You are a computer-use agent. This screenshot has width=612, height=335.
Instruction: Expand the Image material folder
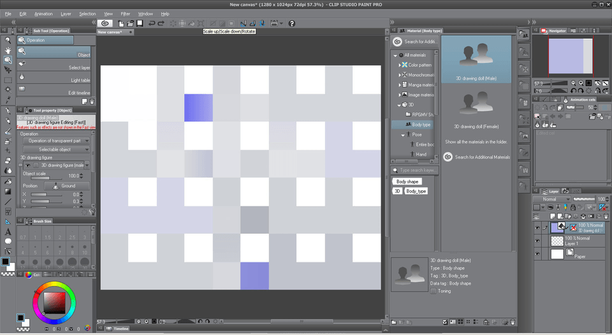click(x=400, y=95)
